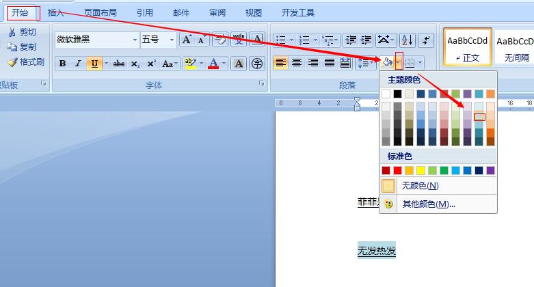Clear formatting with the eraser icon
The image size is (534, 287).
[220, 40]
